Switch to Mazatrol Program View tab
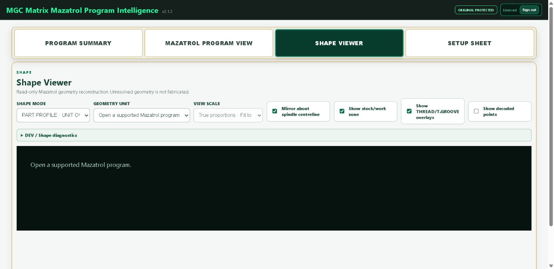The height and width of the screenshot is (269, 554). click(x=209, y=43)
